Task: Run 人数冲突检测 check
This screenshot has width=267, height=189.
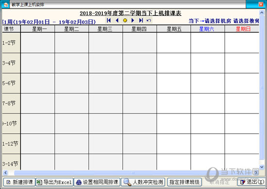Action: 143,182
